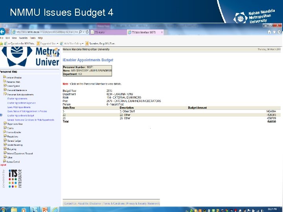Open the address bar search dropdown arrow
Image resolution: width=283 pixels, height=212 pixels.
tap(83, 32)
